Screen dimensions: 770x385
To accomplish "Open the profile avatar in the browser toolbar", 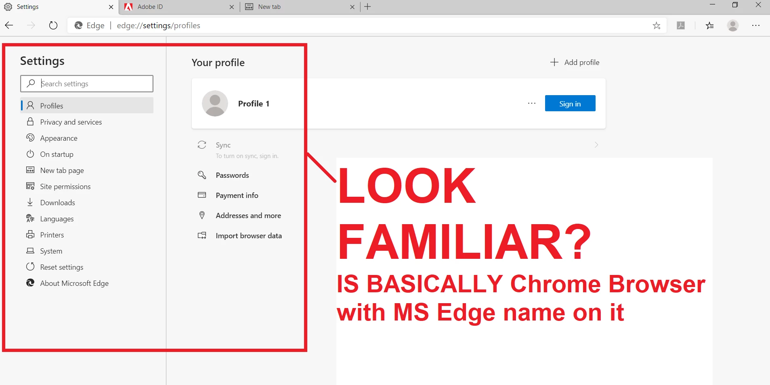I will (733, 25).
